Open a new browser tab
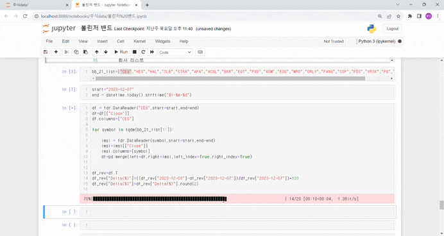444x236 pixels. click(x=147, y=5)
